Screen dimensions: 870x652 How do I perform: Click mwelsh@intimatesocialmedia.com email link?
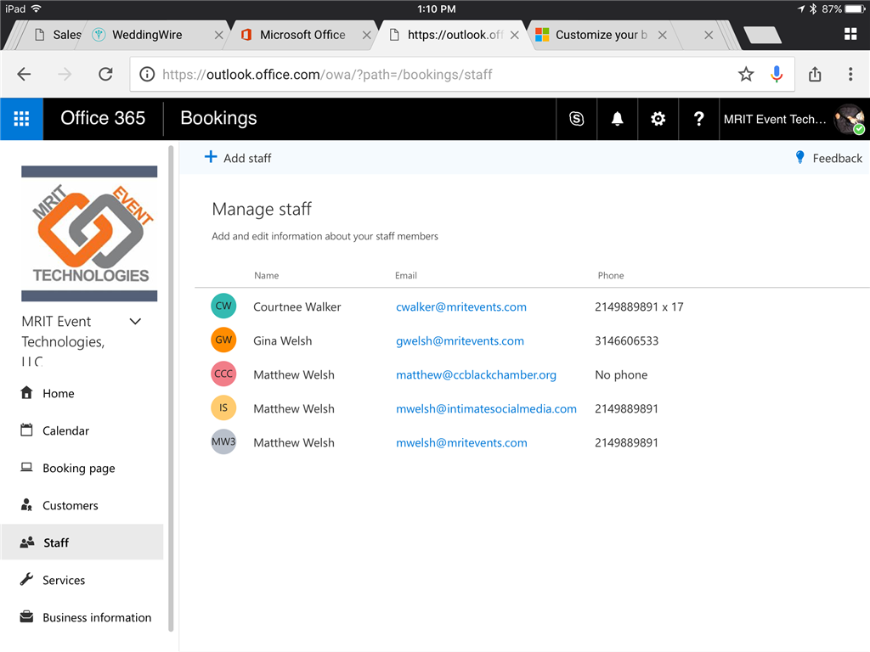point(486,408)
